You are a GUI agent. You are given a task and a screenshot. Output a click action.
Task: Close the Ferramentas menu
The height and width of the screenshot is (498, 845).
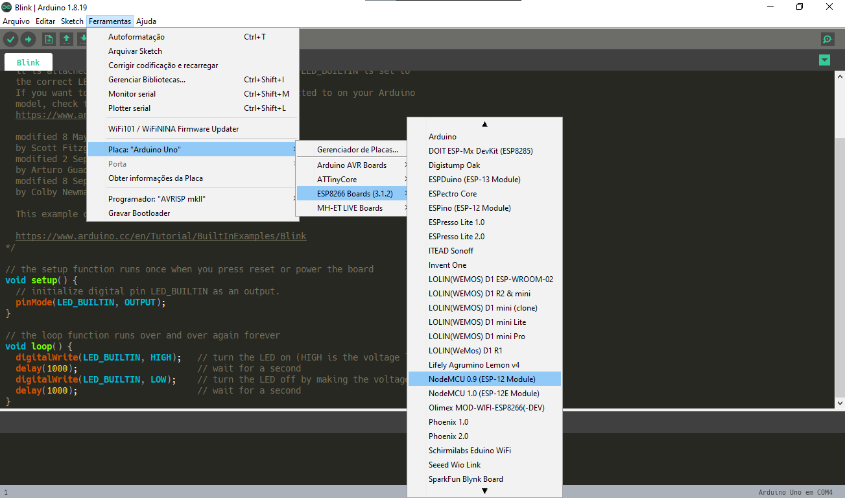pyautogui.click(x=110, y=21)
